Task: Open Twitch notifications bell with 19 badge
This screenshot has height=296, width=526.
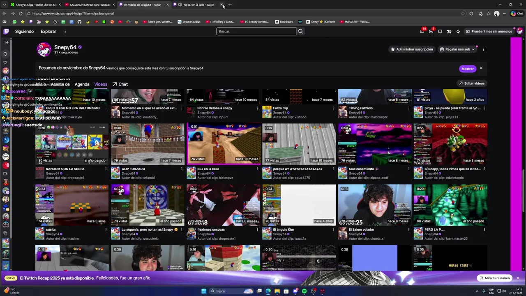Action: click(x=422, y=31)
